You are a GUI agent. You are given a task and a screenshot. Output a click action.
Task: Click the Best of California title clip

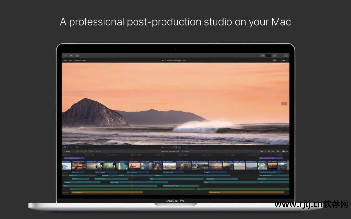point(74,158)
